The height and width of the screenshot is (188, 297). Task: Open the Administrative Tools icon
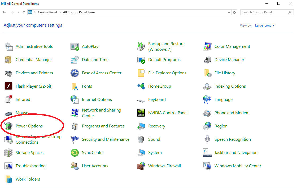click(x=8, y=46)
